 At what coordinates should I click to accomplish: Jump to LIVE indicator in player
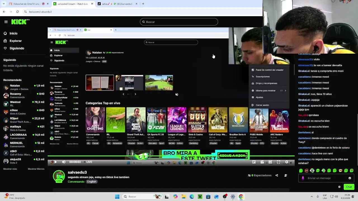tap(88, 162)
